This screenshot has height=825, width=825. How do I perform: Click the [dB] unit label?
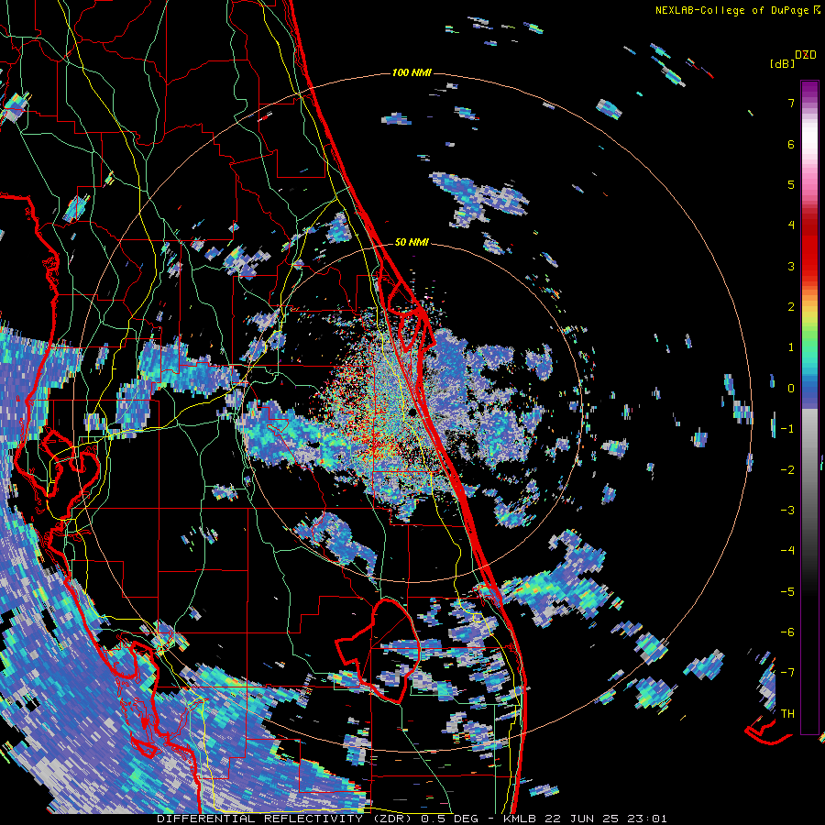tap(782, 63)
